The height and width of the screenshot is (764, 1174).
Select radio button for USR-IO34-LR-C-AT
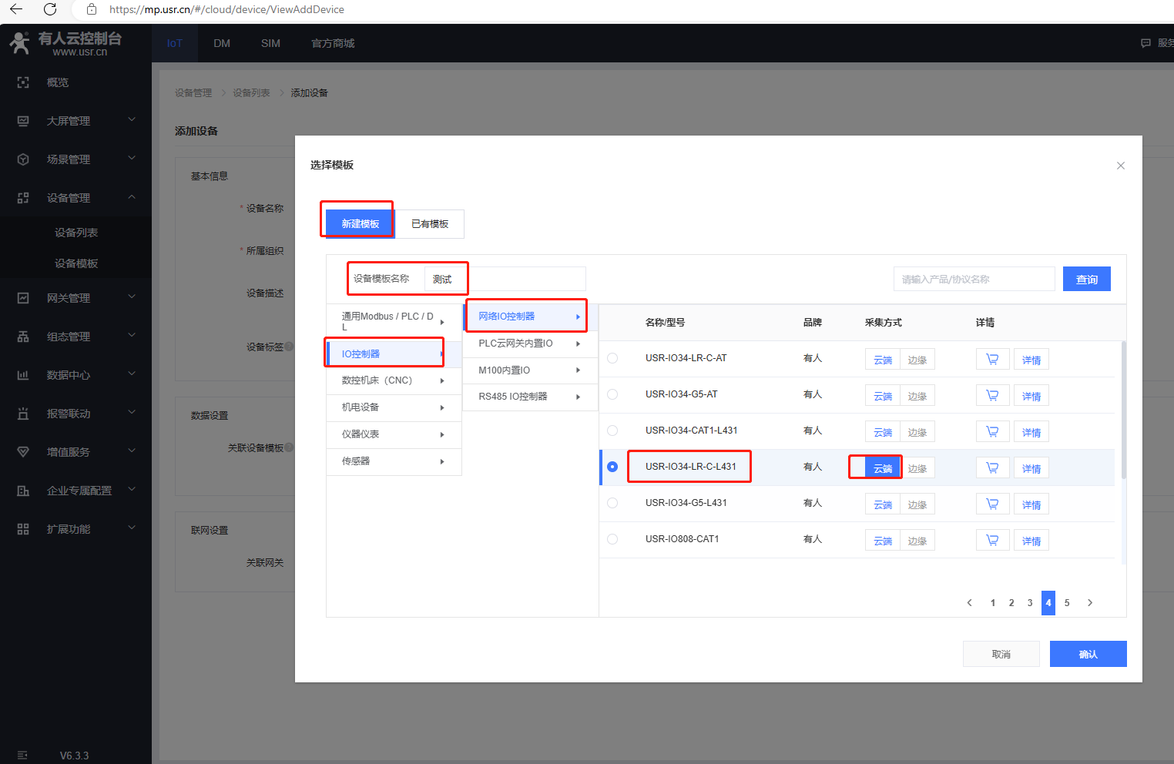pyautogui.click(x=612, y=358)
